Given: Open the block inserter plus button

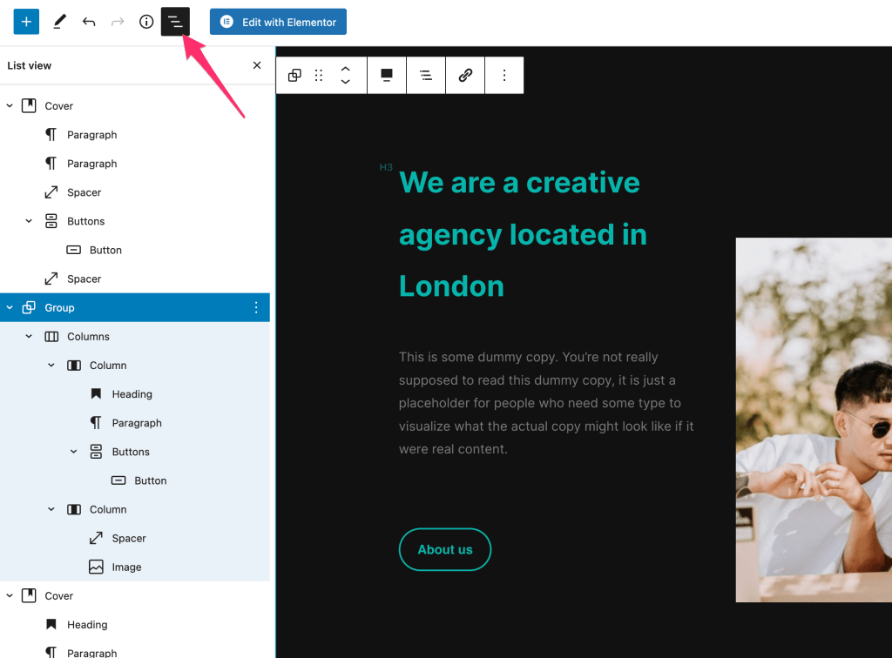Looking at the screenshot, I should pyautogui.click(x=26, y=22).
